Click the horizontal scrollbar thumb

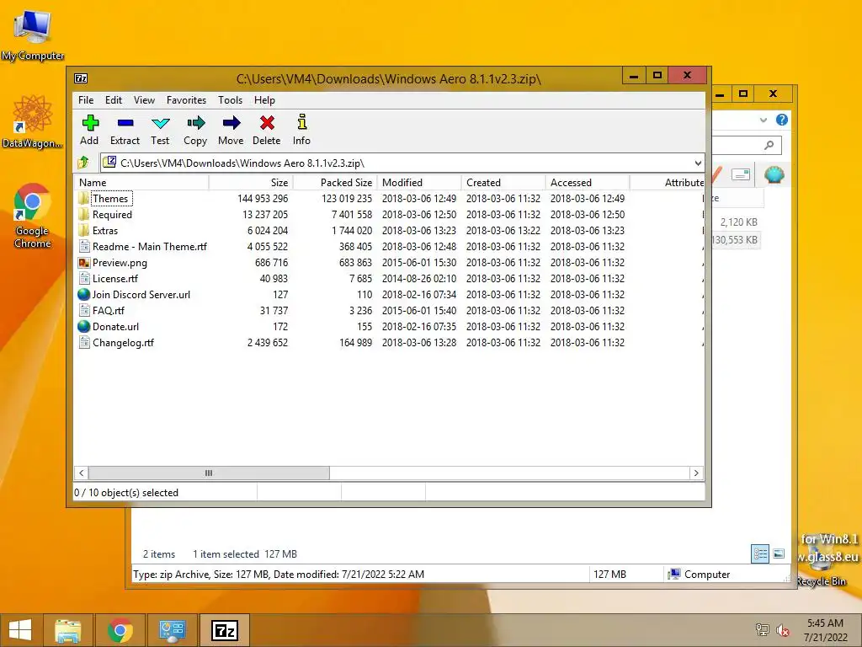(x=209, y=473)
